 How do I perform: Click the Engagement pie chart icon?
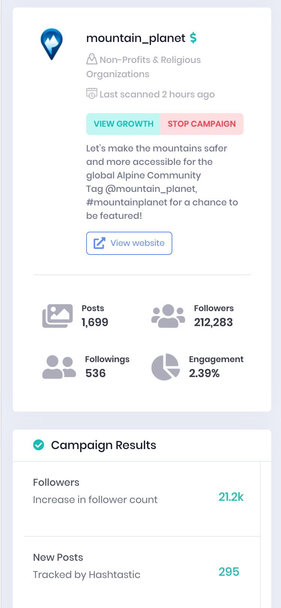pos(166,367)
